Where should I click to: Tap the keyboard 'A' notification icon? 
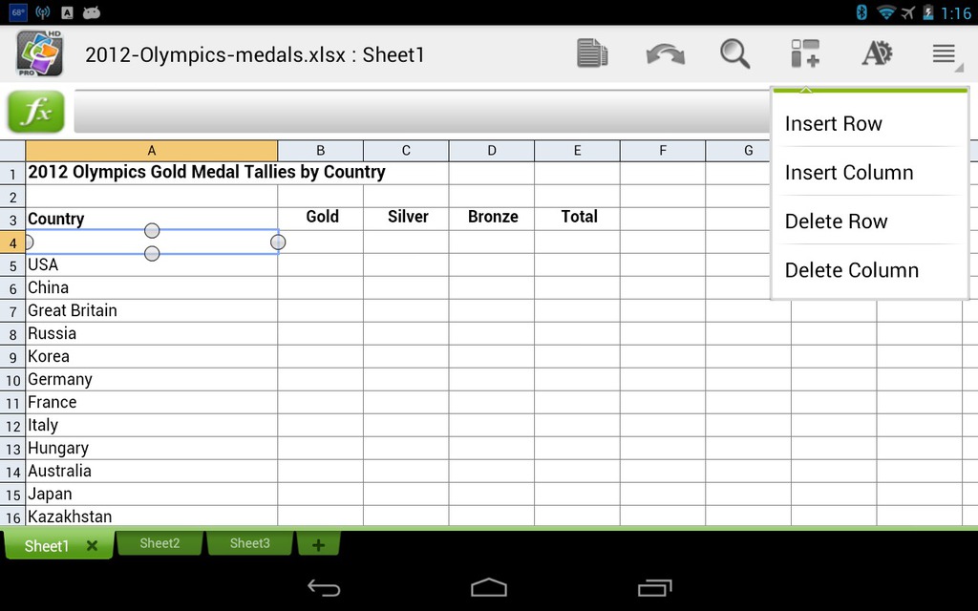(68, 11)
